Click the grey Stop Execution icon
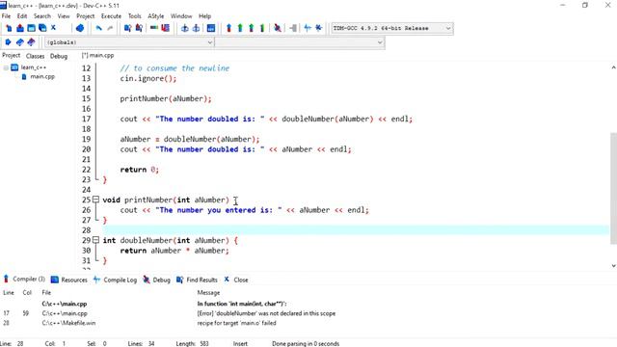The image size is (617, 347). tap(293, 28)
